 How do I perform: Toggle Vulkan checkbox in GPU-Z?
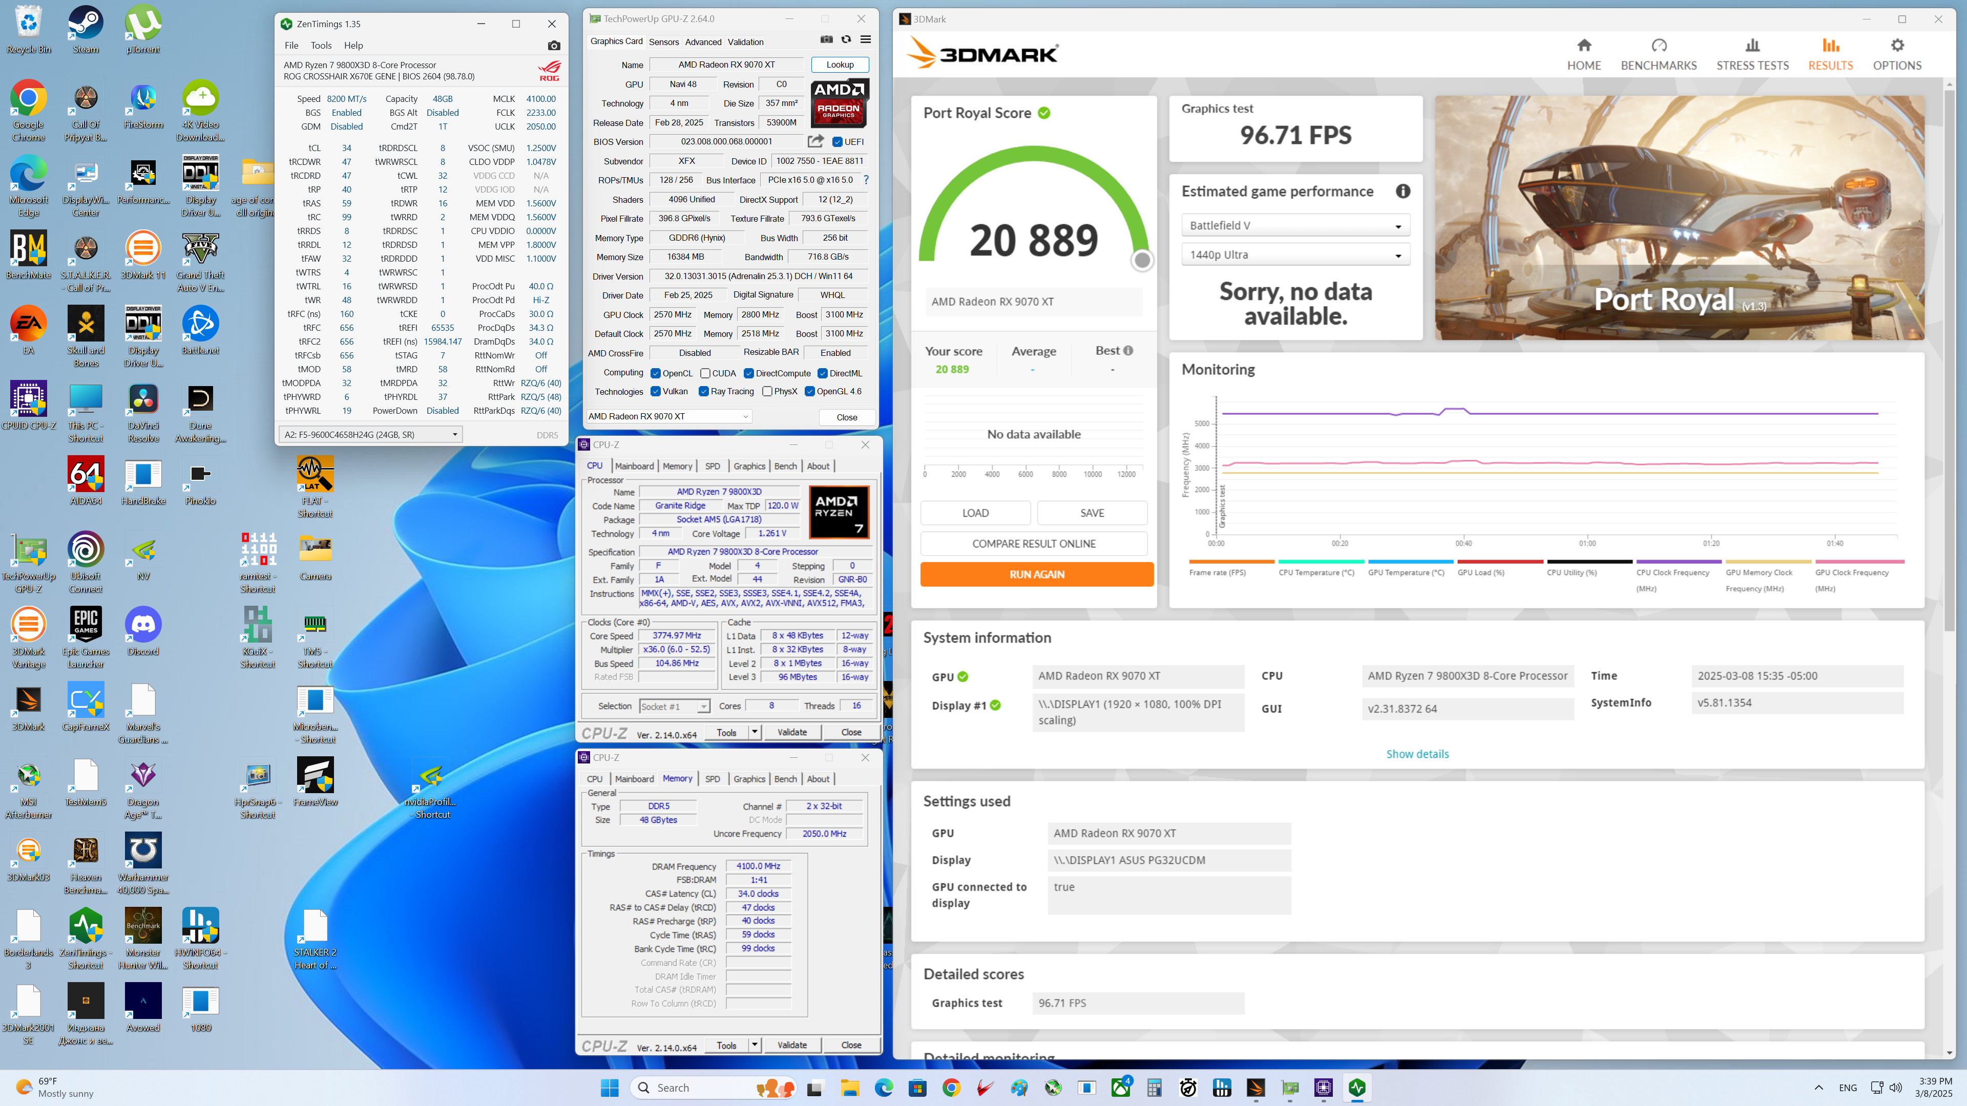[655, 392]
